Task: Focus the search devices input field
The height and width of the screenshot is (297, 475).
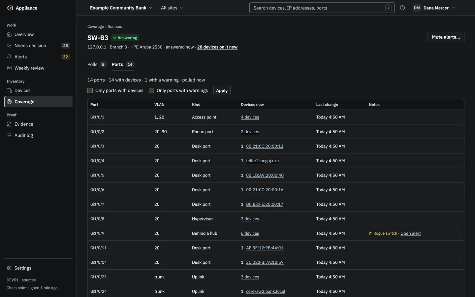Action: [x=322, y=8]
